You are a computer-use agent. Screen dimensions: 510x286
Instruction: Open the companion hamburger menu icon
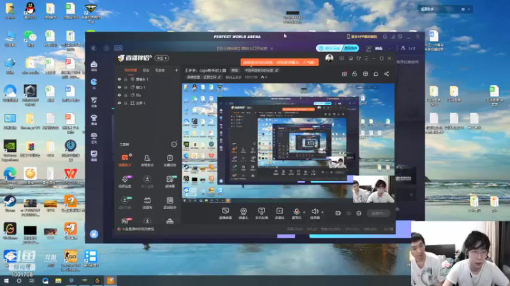(x=366, y=58)
